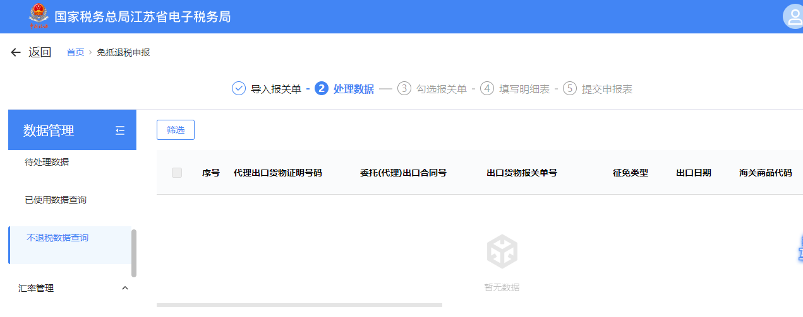Viewport: 803px width, 317px height.
Task: Click the step 4 circle icon
Action: point(486,89)
